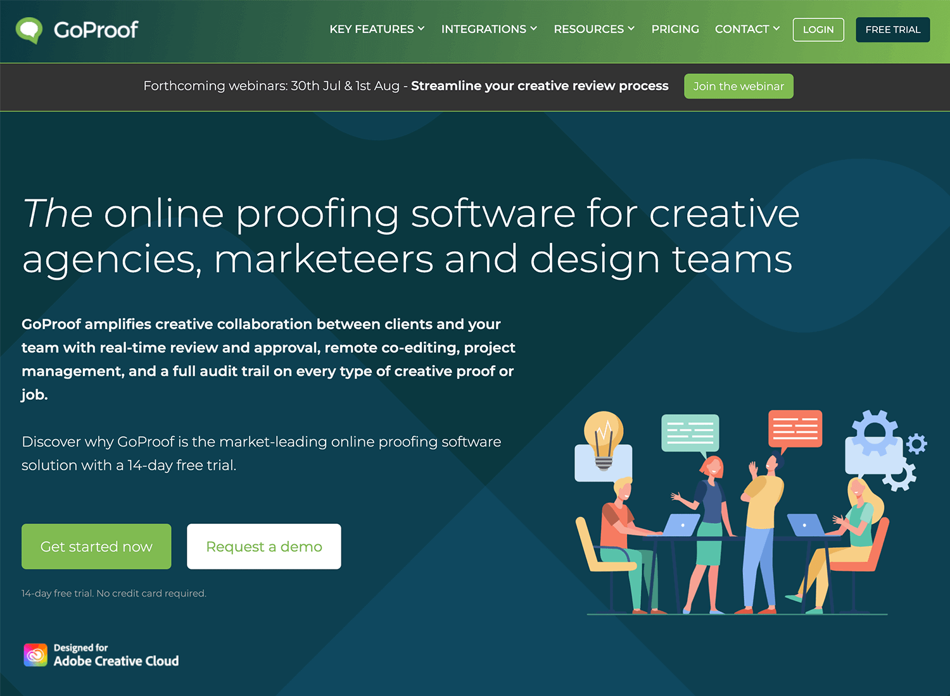Click the main headline about online proofing software

[411, 236]
